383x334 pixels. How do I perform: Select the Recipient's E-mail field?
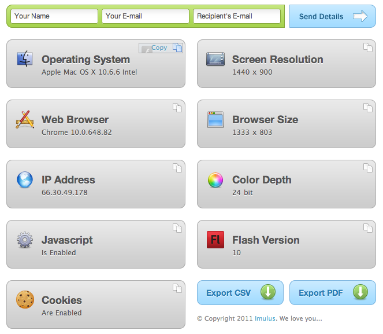(237, 16)
